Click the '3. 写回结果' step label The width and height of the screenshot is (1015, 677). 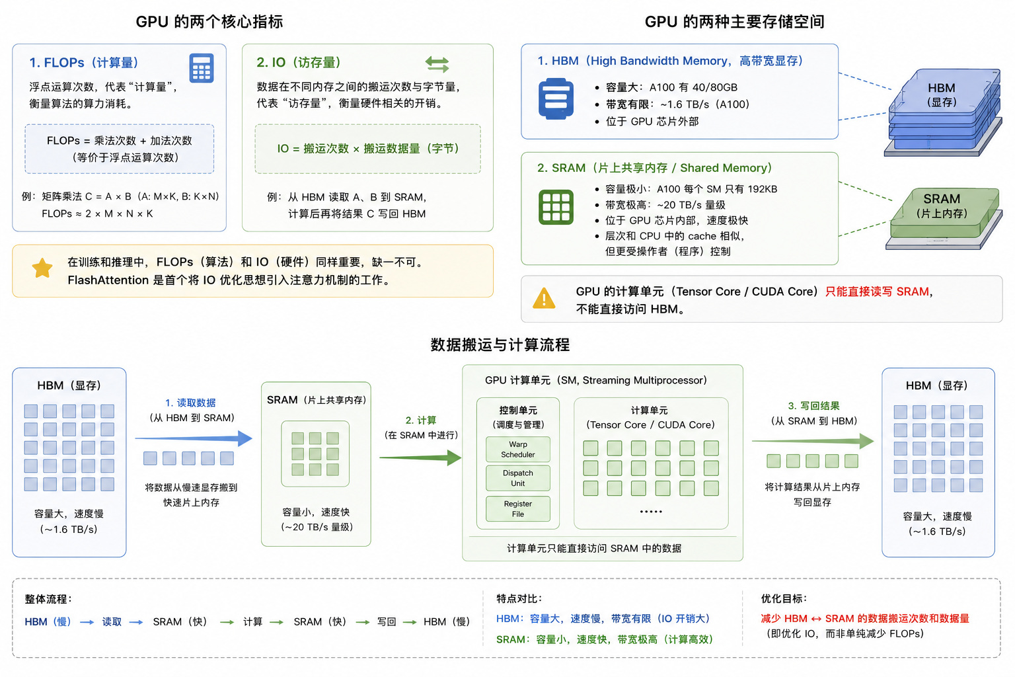[x=813, y=406]
